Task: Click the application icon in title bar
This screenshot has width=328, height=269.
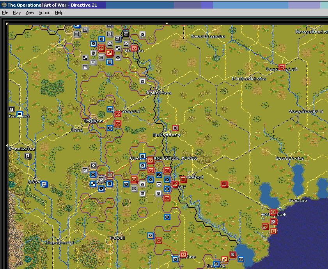Action: pos(4,5)
